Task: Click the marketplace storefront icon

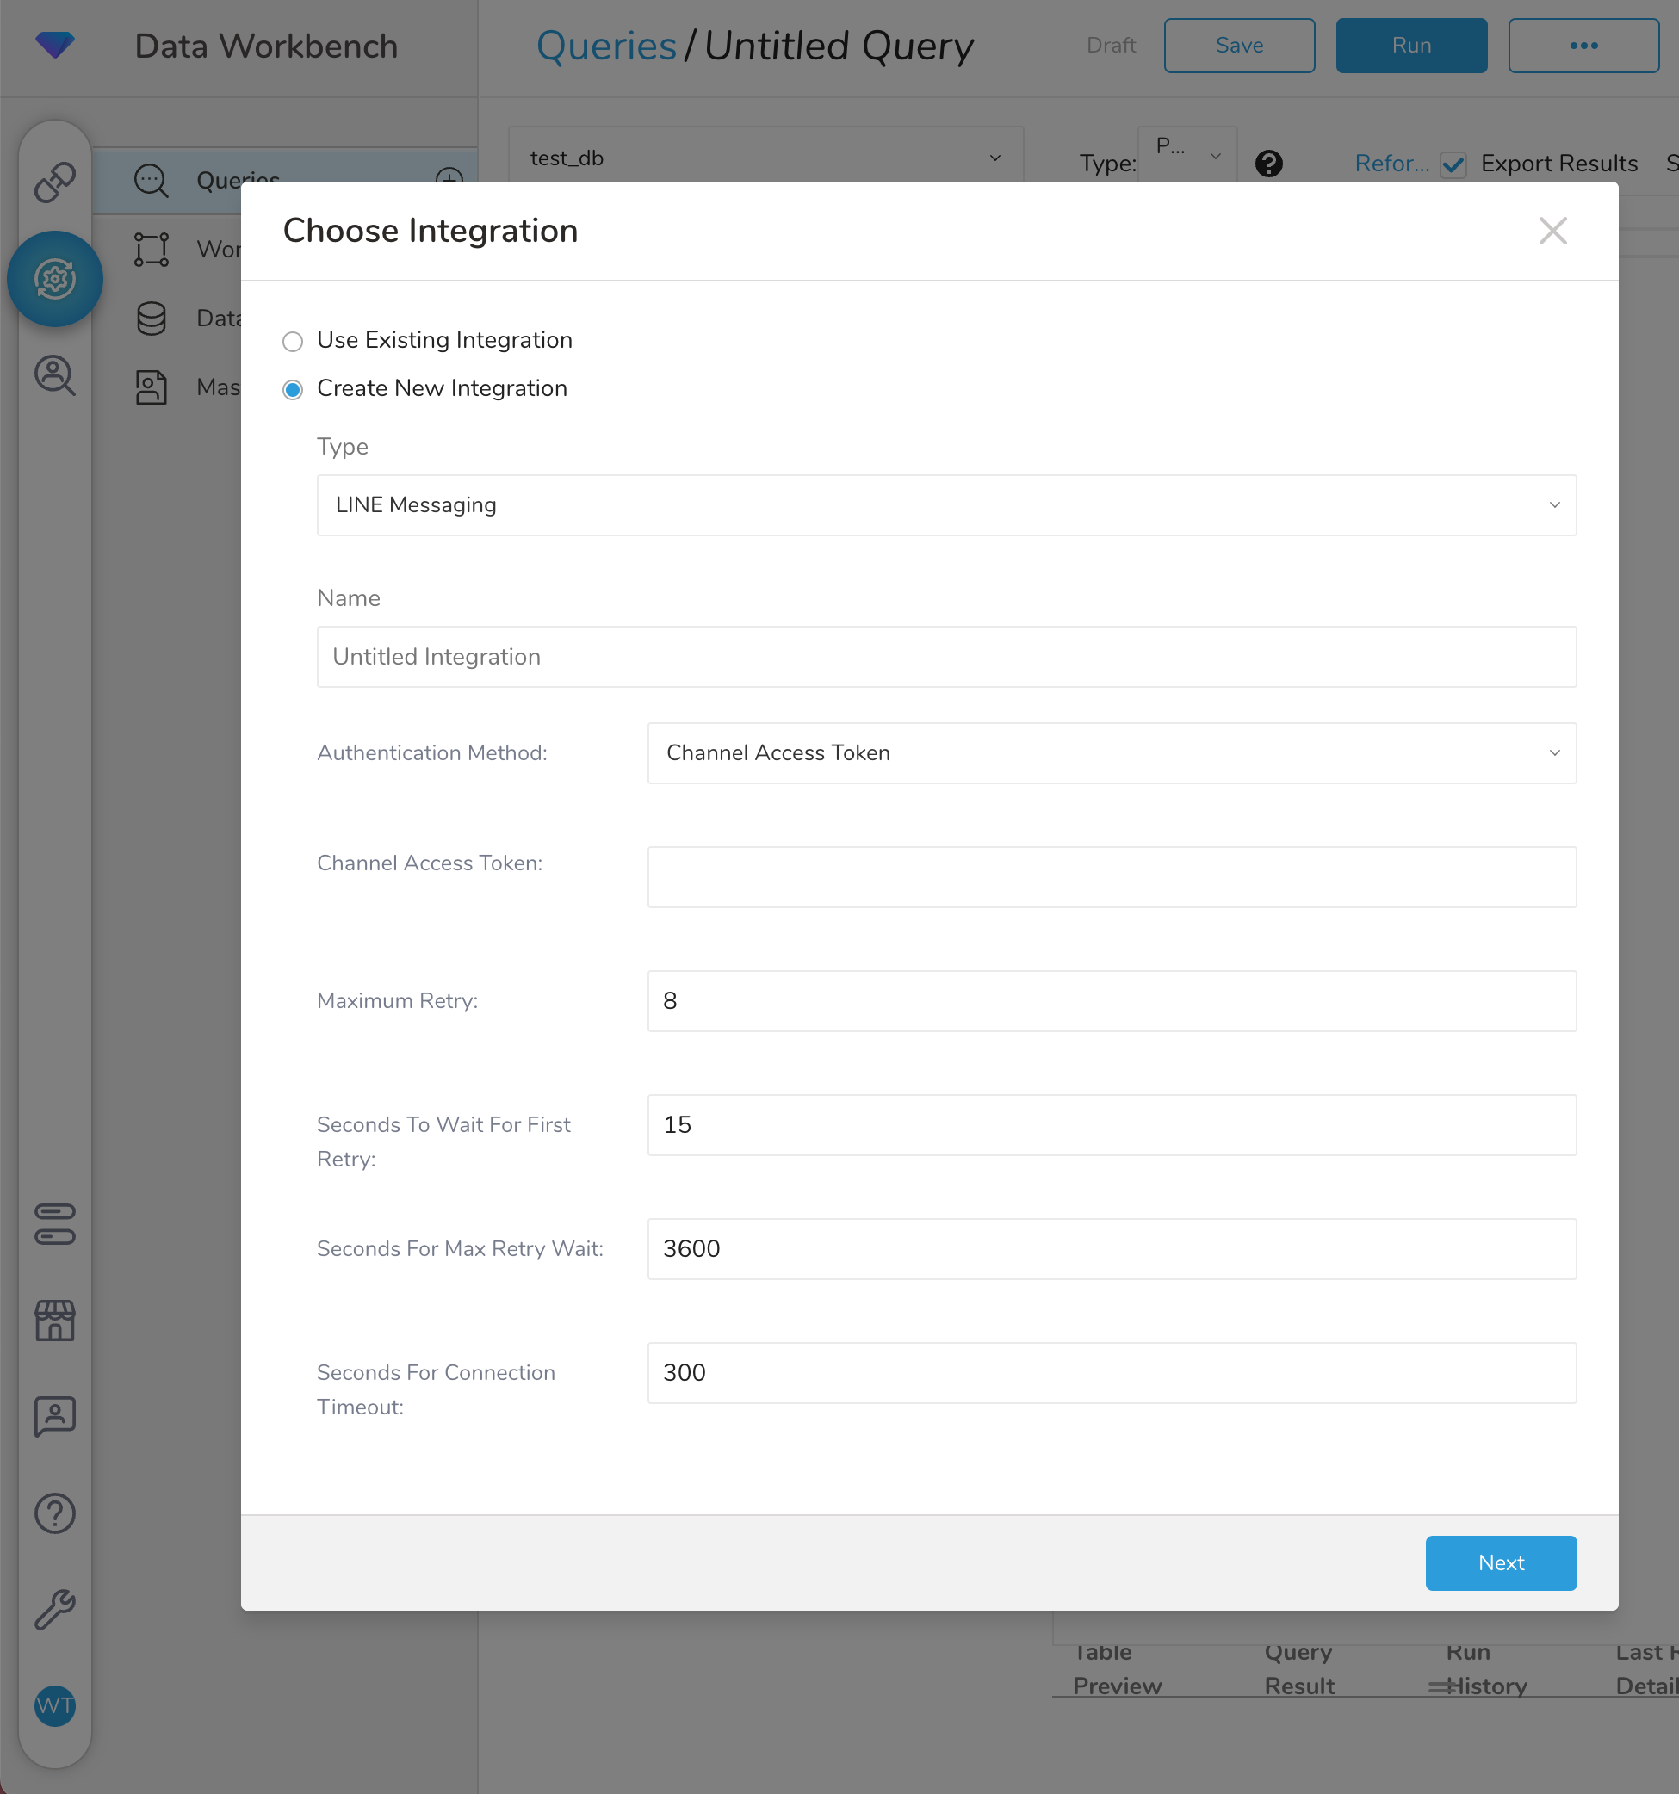Action: (x=54, y=1321)
